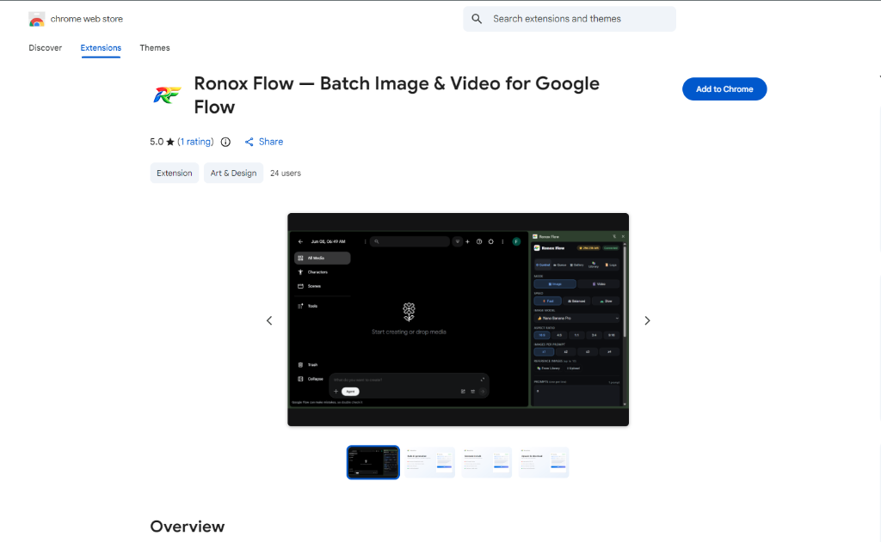Select the third screenshot thumbnail
Image resolution: width=881 pixels, height=542 pixels.
click(x=487, y=462)
